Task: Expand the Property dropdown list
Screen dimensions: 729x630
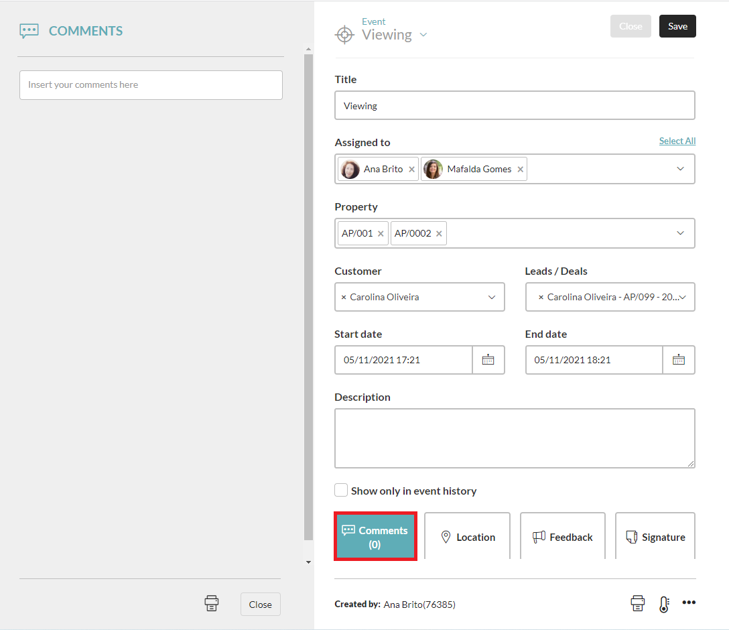Action: 680,233
